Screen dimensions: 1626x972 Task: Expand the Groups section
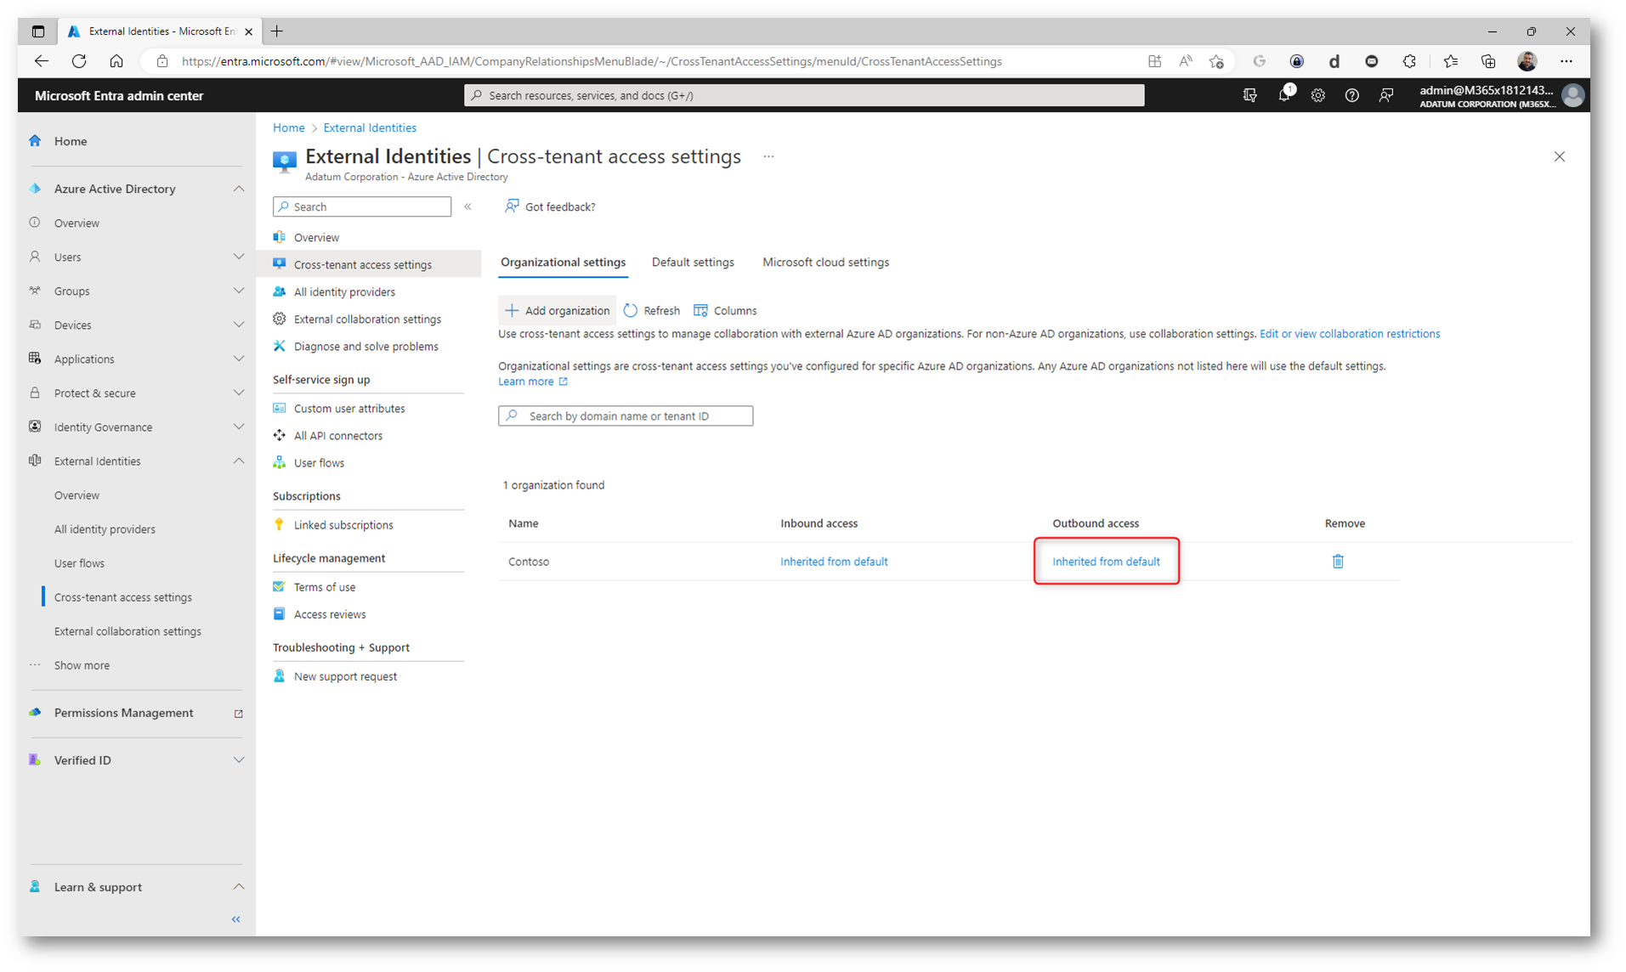coord(238,291)
